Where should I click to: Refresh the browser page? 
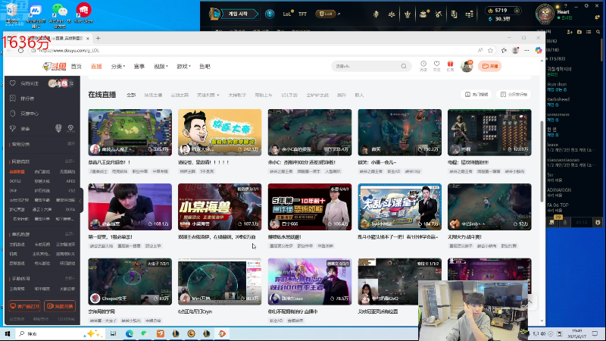tap(21, 50)
